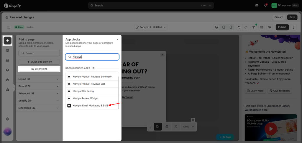
Task: Click the Recommended Apps count badge
Action: pyautogui.click(x=93, y=68)
